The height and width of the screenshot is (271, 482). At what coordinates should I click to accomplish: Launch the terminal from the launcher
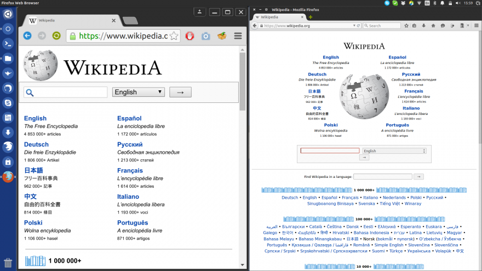coord(8,44)
